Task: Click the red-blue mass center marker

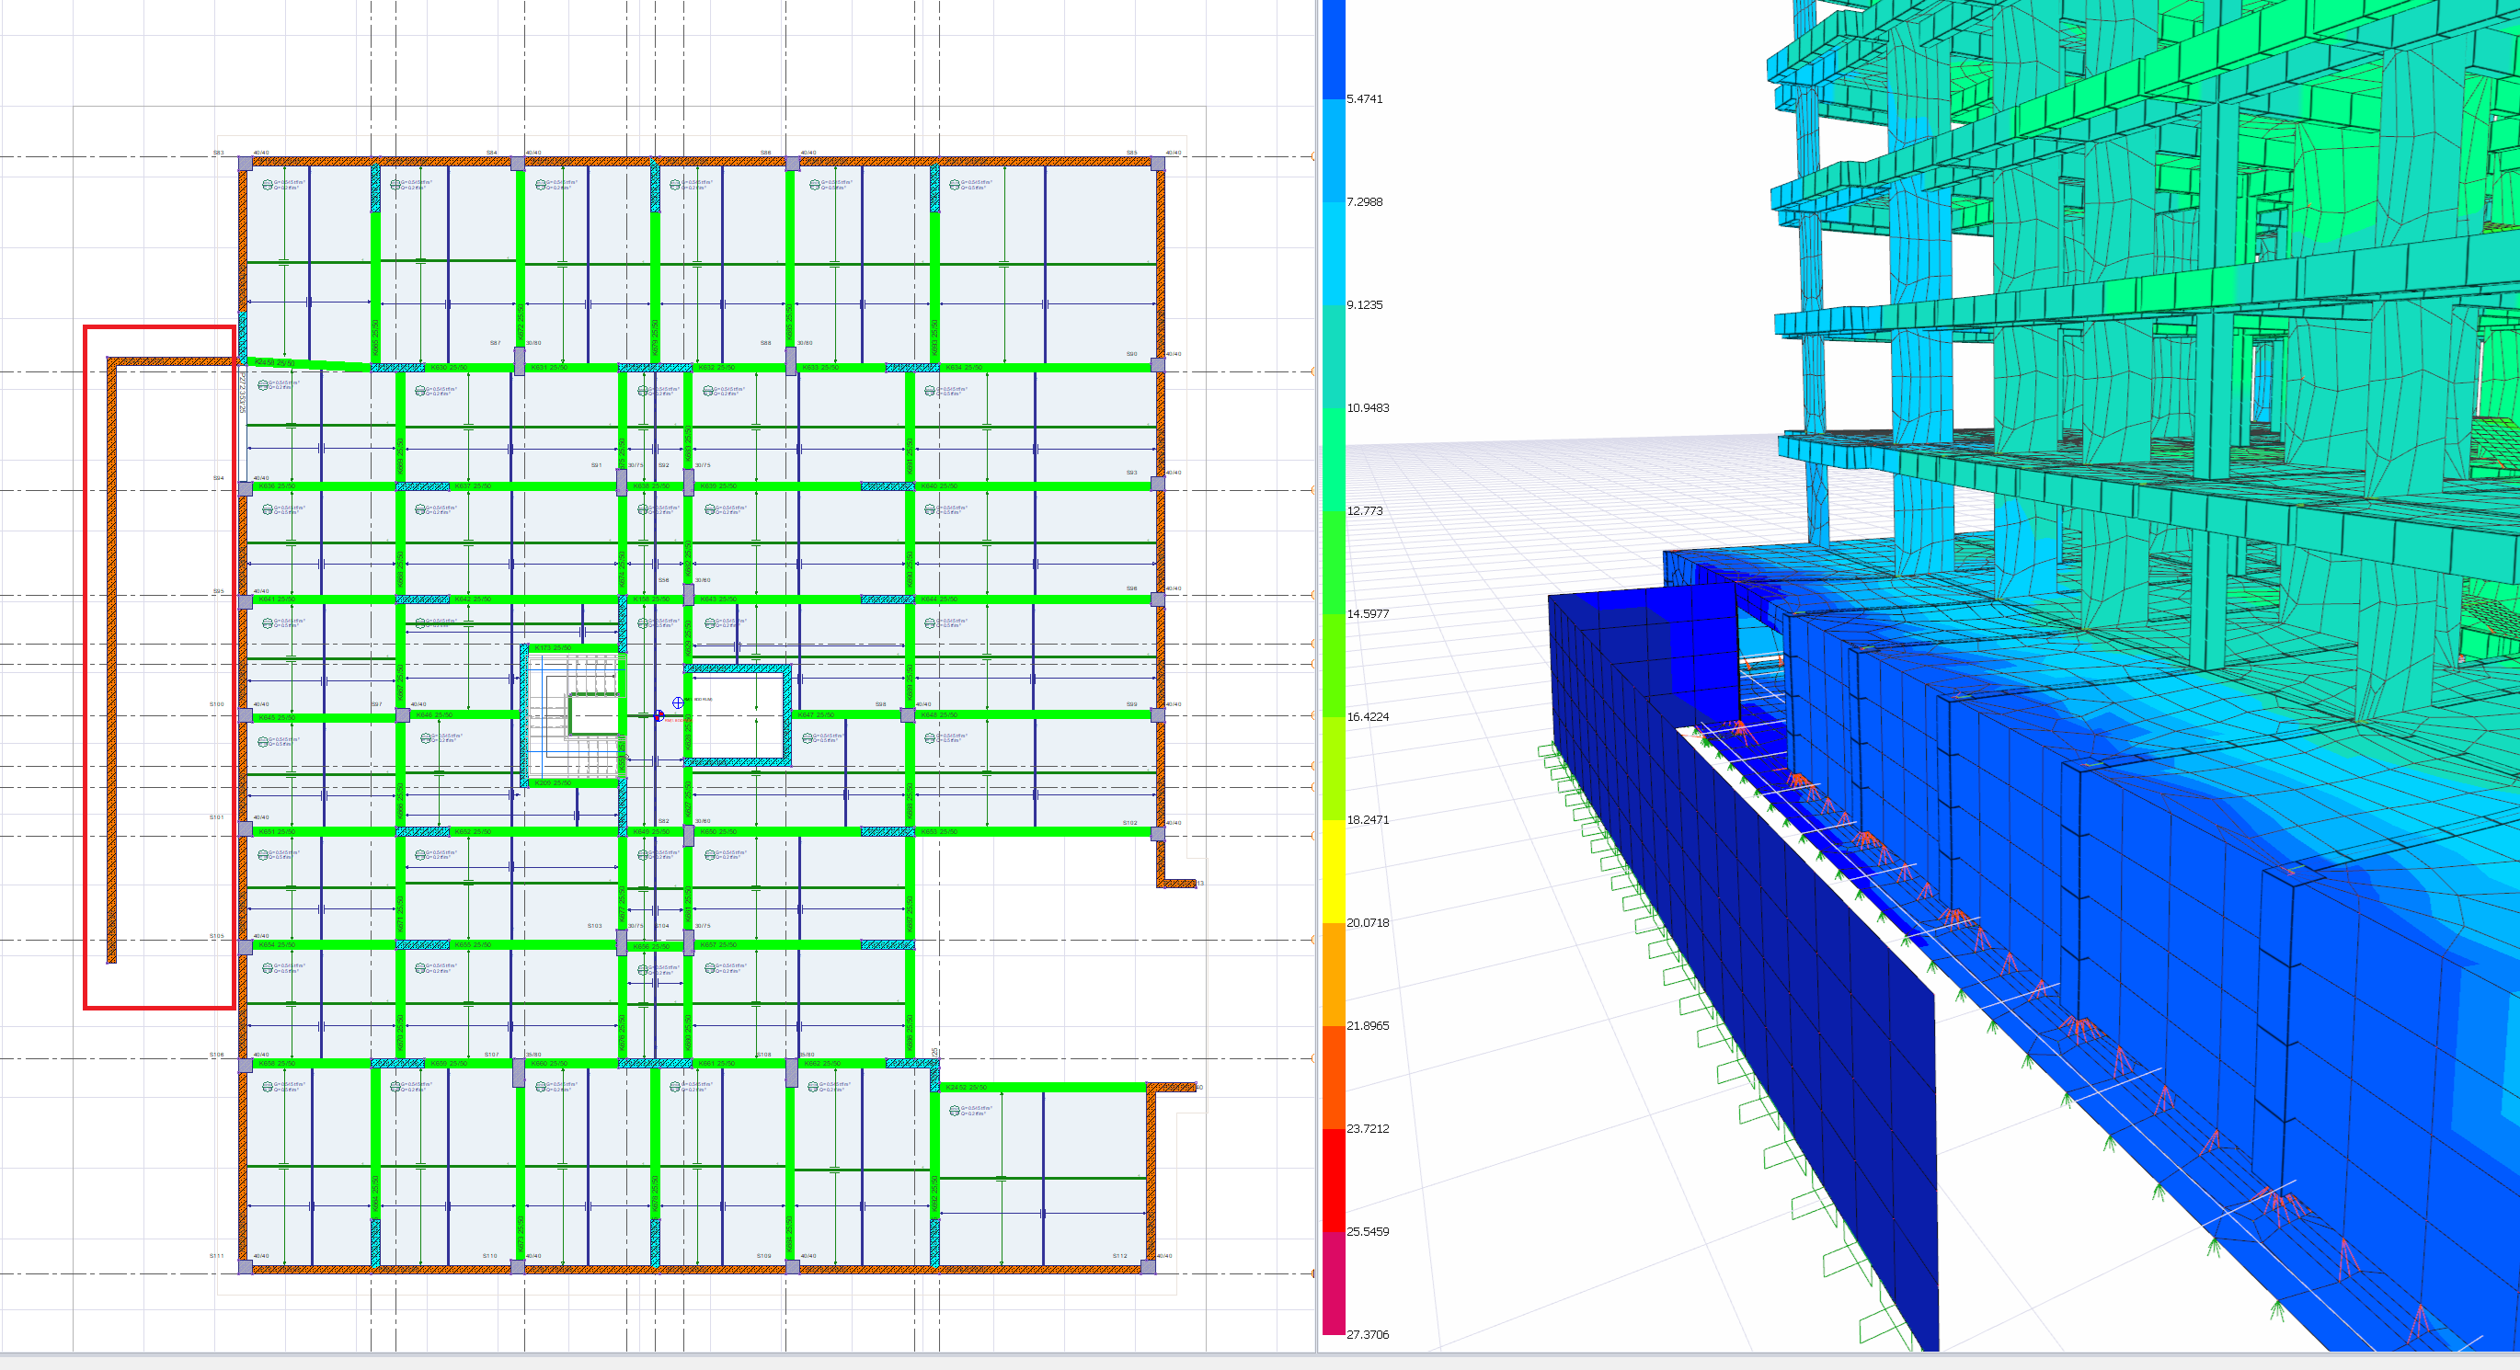Action: point(659,716)
